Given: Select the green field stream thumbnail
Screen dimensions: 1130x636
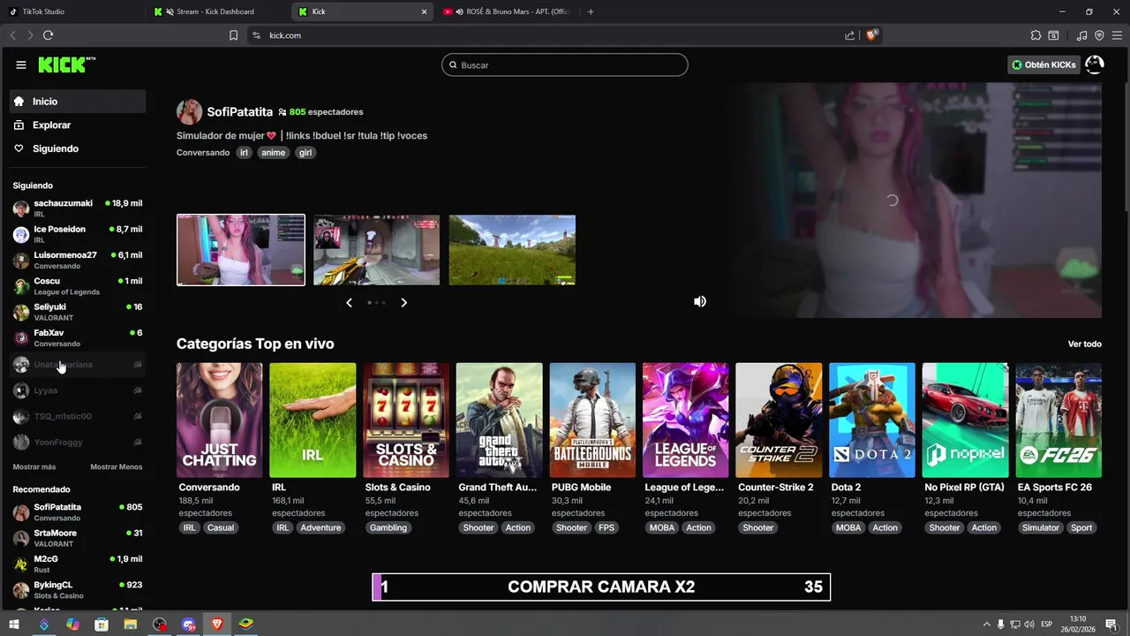Looking at the screenshot, I should [512, 250].
